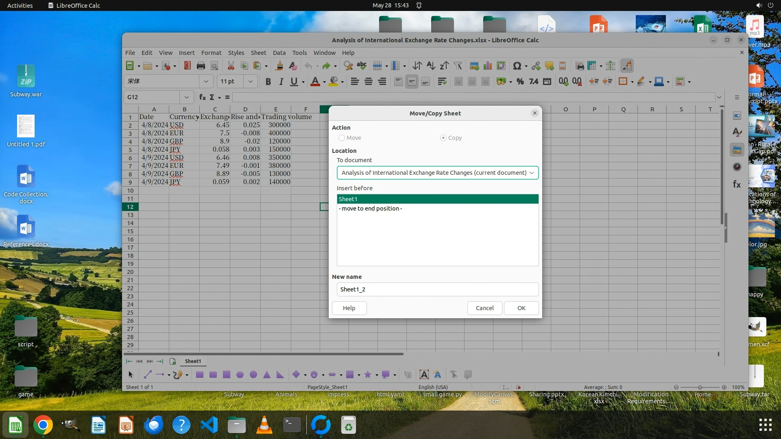781x439 pixels.
Task: Click the Special Character omega icon
Action: [x=517, y=66]
